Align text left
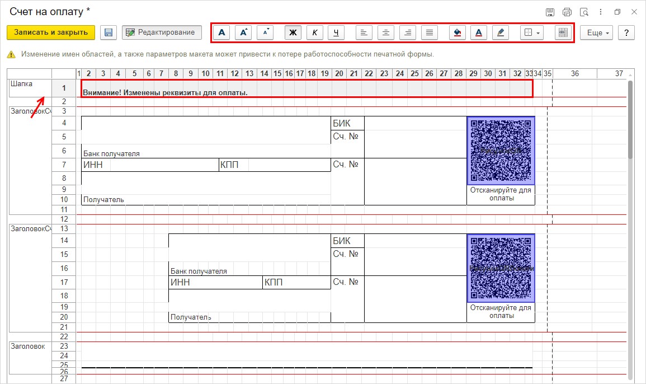646x384 pixels. 364,32
